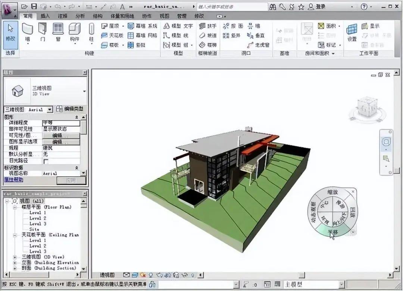
Task: Click the star favorites icon
Action: pyautogui.click(x=301, y=7)
